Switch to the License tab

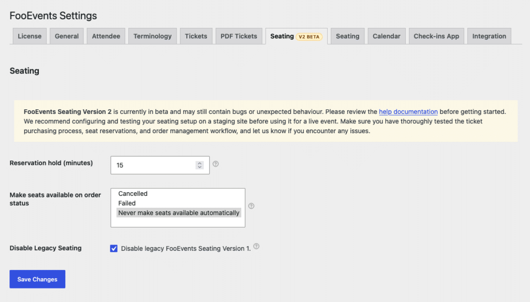pos(30,36)
